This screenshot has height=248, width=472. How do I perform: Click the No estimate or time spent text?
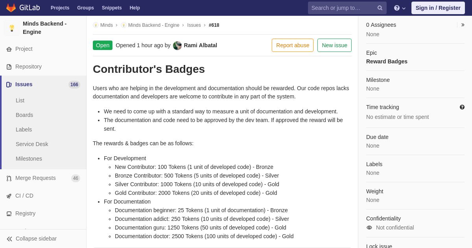(x=397, y=117)
